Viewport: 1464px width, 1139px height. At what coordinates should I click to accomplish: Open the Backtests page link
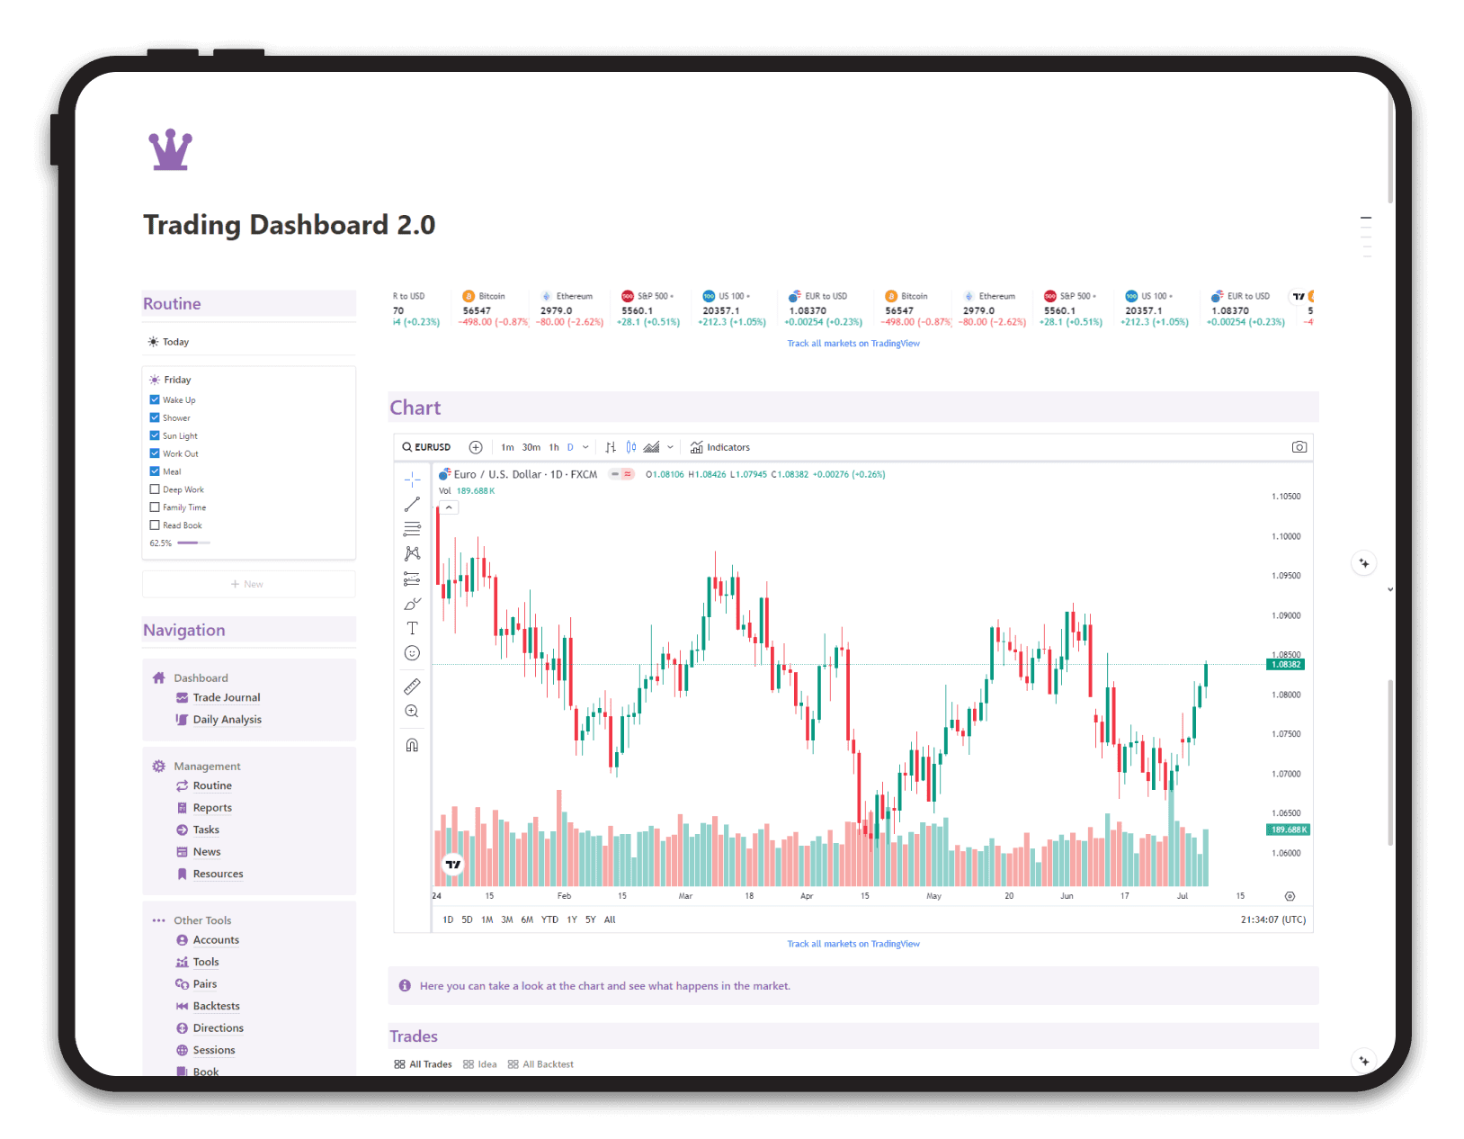217,1006
